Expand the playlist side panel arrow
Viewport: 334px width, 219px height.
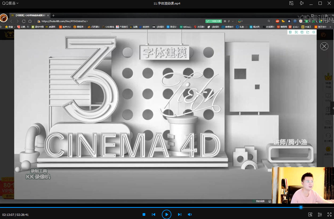coord(332,108)
